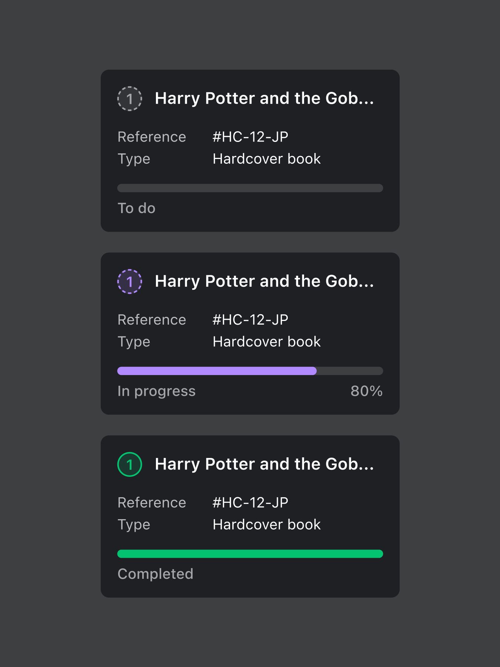Select the Completed status label
The height and width of the screenshot is (667, 500).
pos(155,574)
